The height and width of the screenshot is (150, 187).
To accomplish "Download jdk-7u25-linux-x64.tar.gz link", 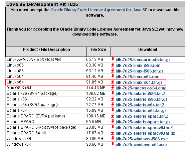I will [x=139, y=82].
